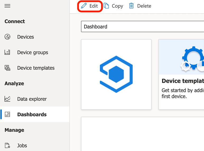The image size is (204, 151).
Task: Open the Jobs page
Action: [x=22, y=145]
